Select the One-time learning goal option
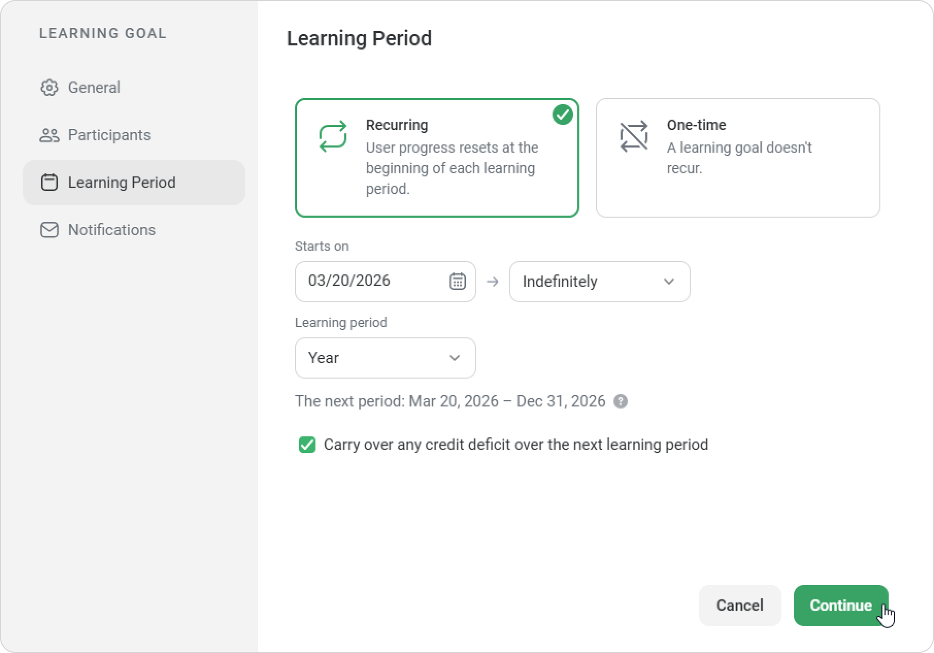The image size is (934, 653). tap(738, 157)
